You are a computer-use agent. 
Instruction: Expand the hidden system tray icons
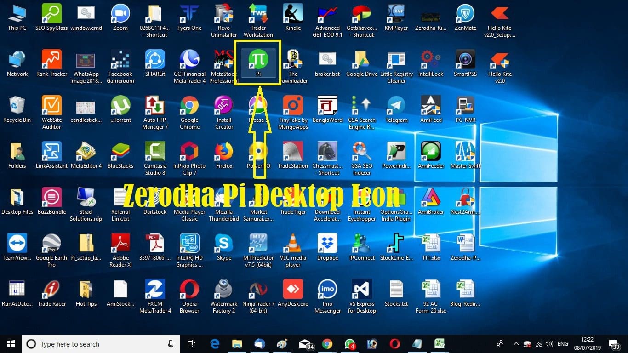tap(516, 344)
